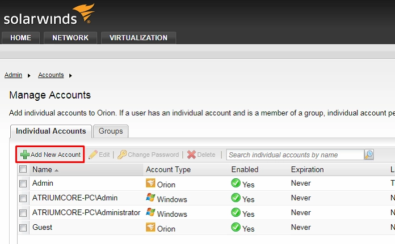Viewport: 395px width, 244px height.
Task: Click Windows flag icon for ATRIUMCORE-PC\Admin
Action: click(150, 198)
